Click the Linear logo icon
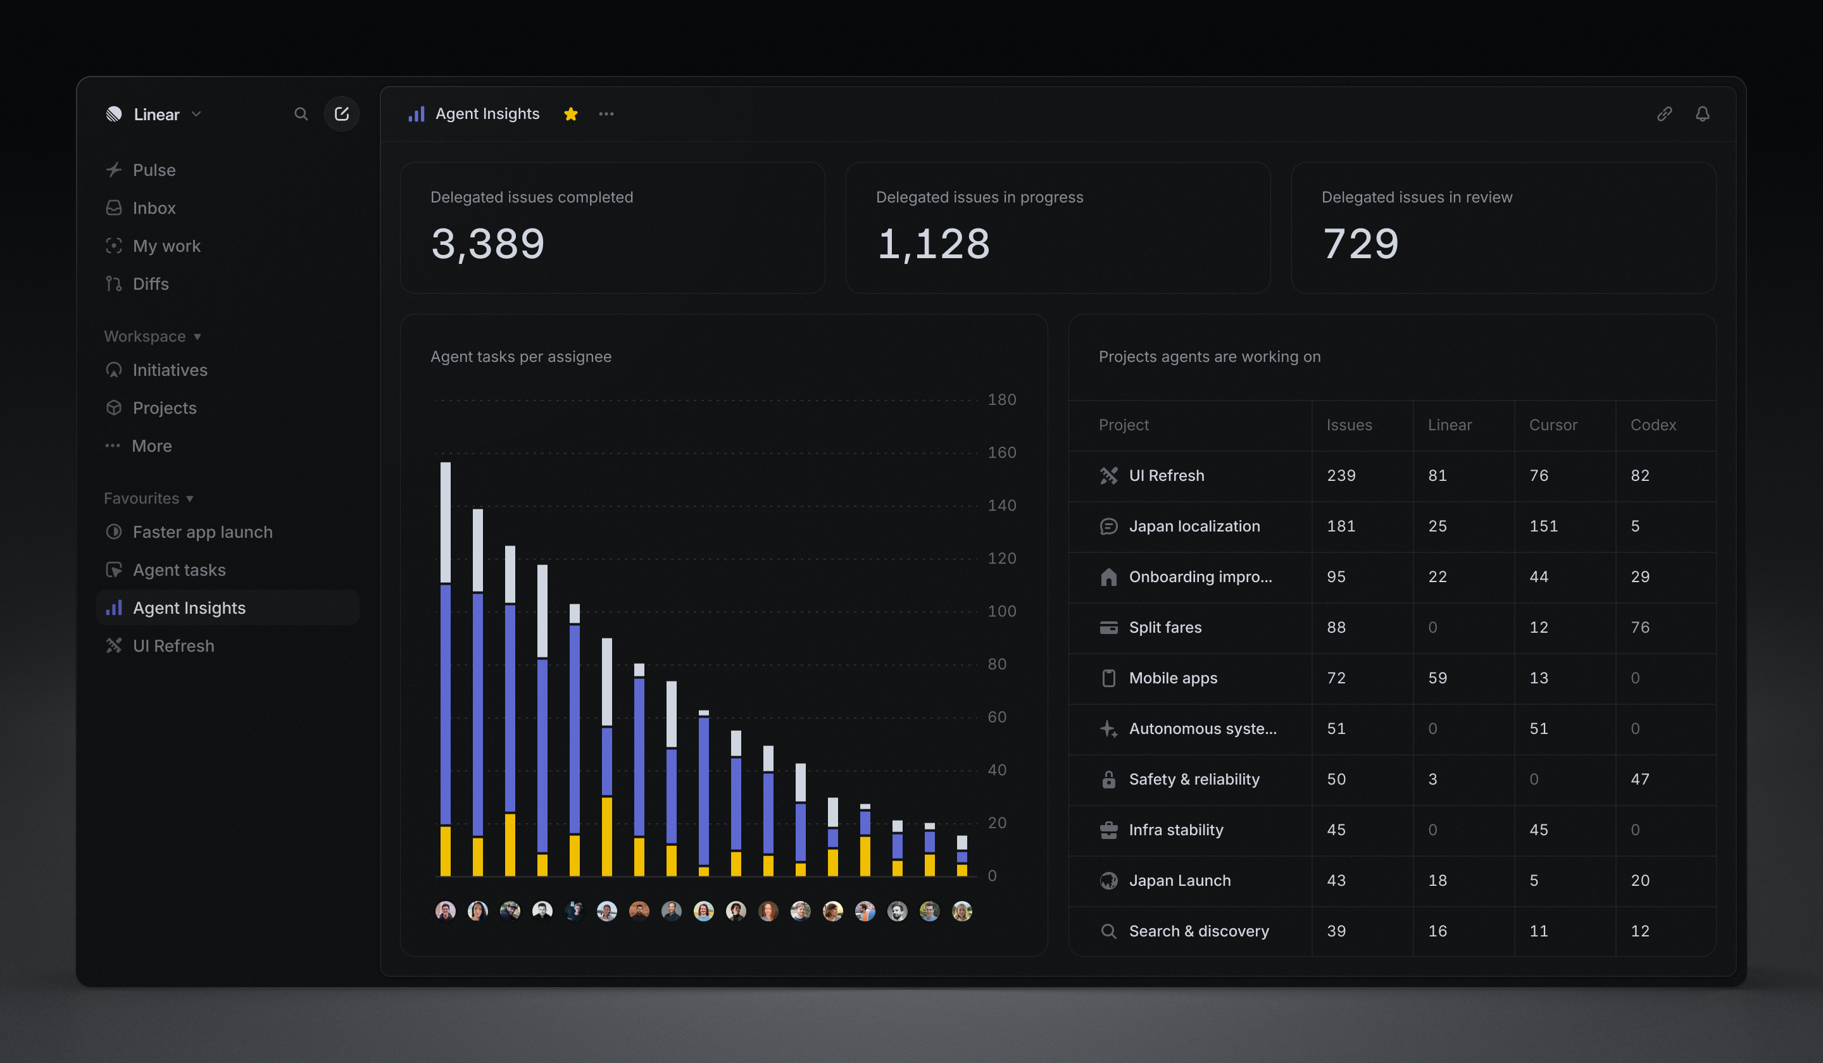Screen dimensions: 1823x1063 115,115
